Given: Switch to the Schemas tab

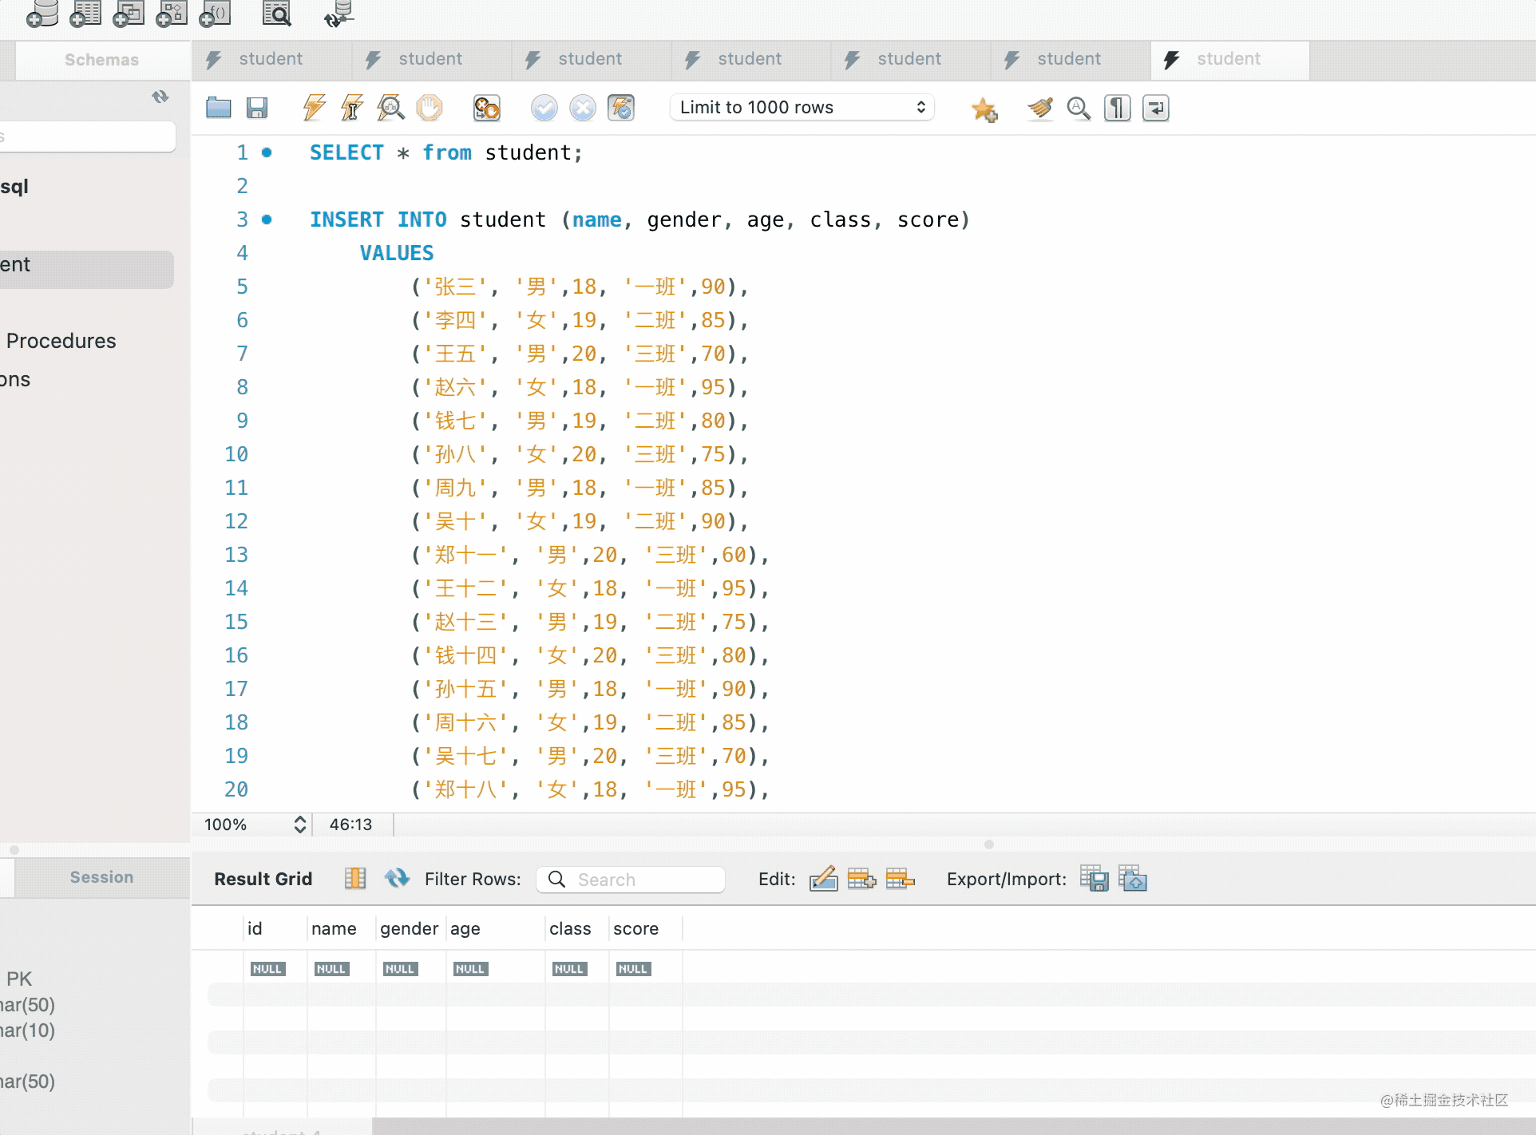Looking at the screenshot, I should point(101,60).
